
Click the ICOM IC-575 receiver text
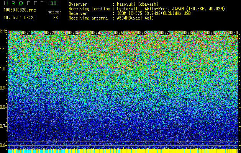154,13
